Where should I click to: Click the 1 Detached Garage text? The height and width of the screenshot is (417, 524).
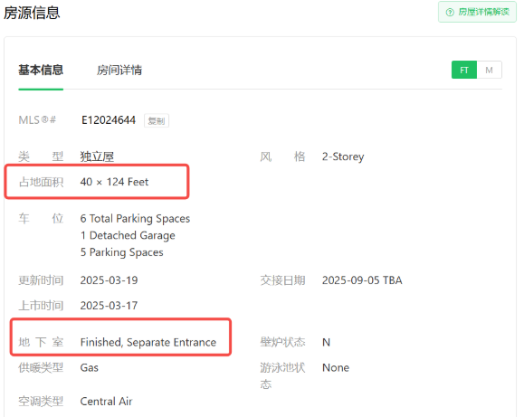click(x=128, y=235)
